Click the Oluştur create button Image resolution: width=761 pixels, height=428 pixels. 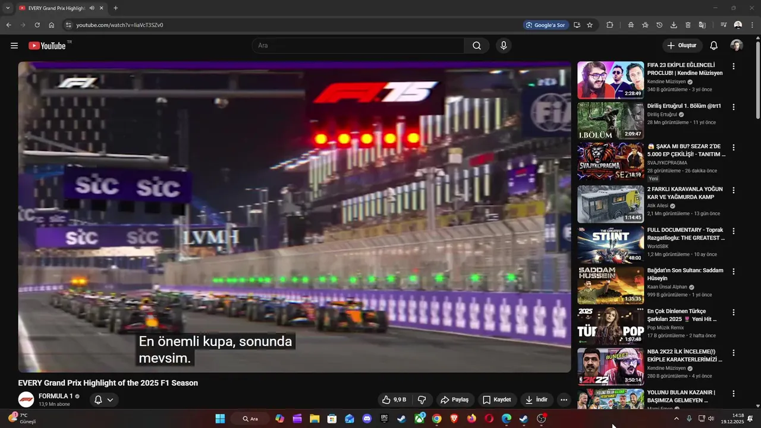point(682,46)
